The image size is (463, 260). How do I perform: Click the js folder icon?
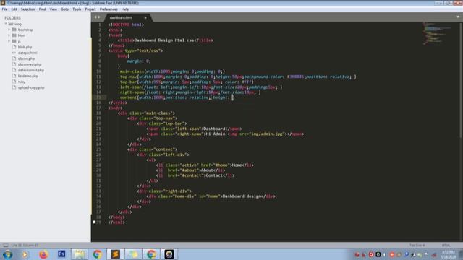pyautogui.click(x=14, y=41)
